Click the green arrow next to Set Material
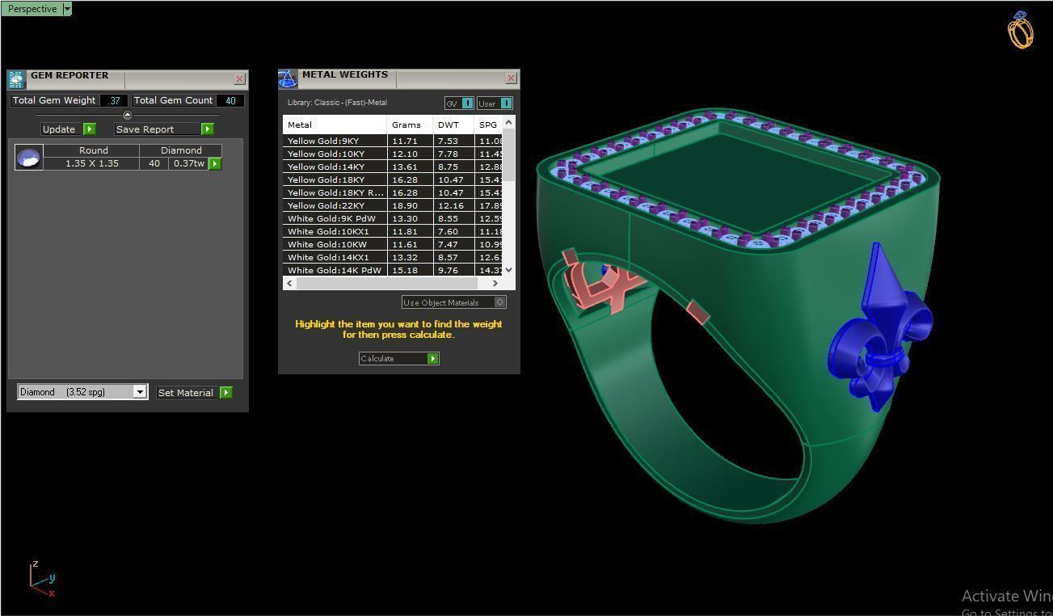1053x616 pixels. [x=226, y=393]
